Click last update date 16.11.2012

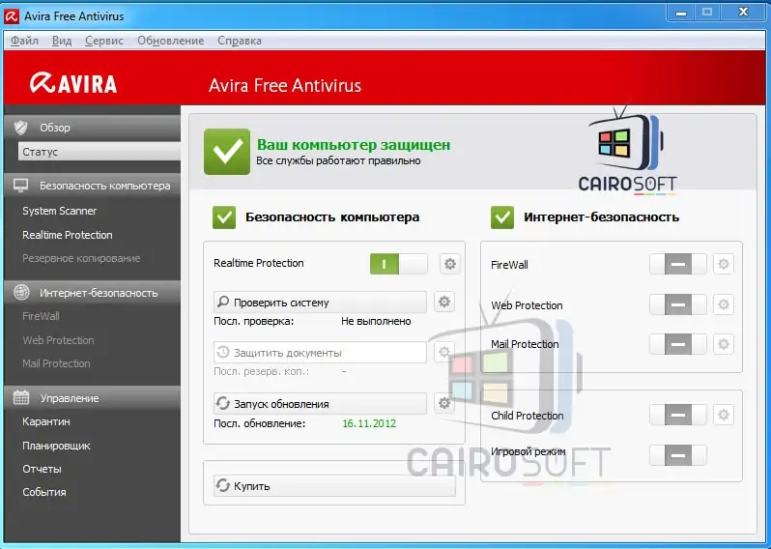[x=369, y=423]
